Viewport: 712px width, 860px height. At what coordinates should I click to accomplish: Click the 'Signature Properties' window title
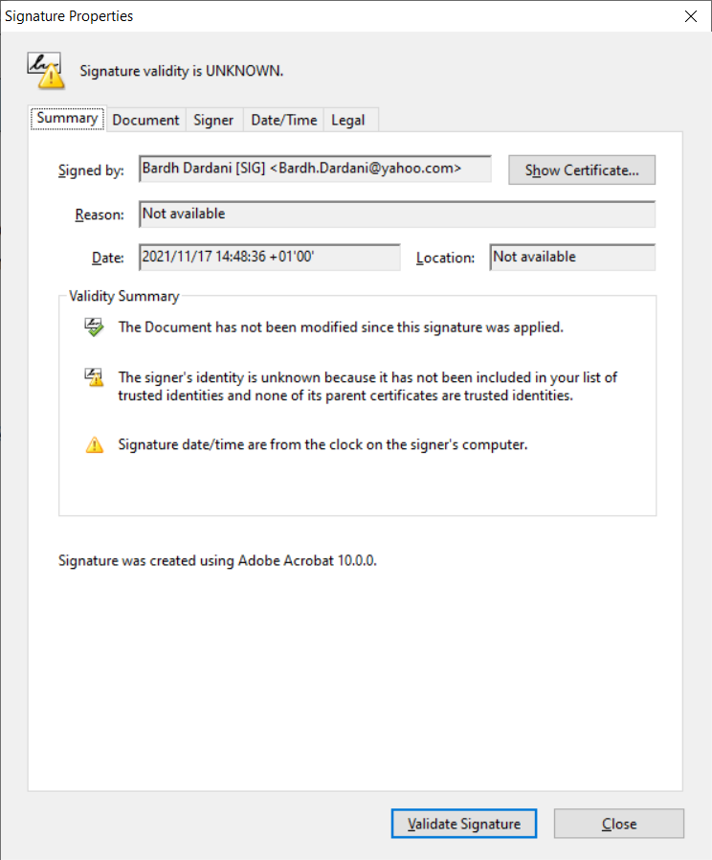[x=69, y=16]
